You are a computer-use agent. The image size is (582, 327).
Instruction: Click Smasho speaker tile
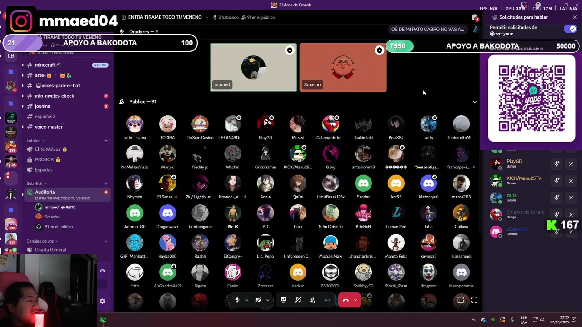pyautogui.click(x=343, y=68)
